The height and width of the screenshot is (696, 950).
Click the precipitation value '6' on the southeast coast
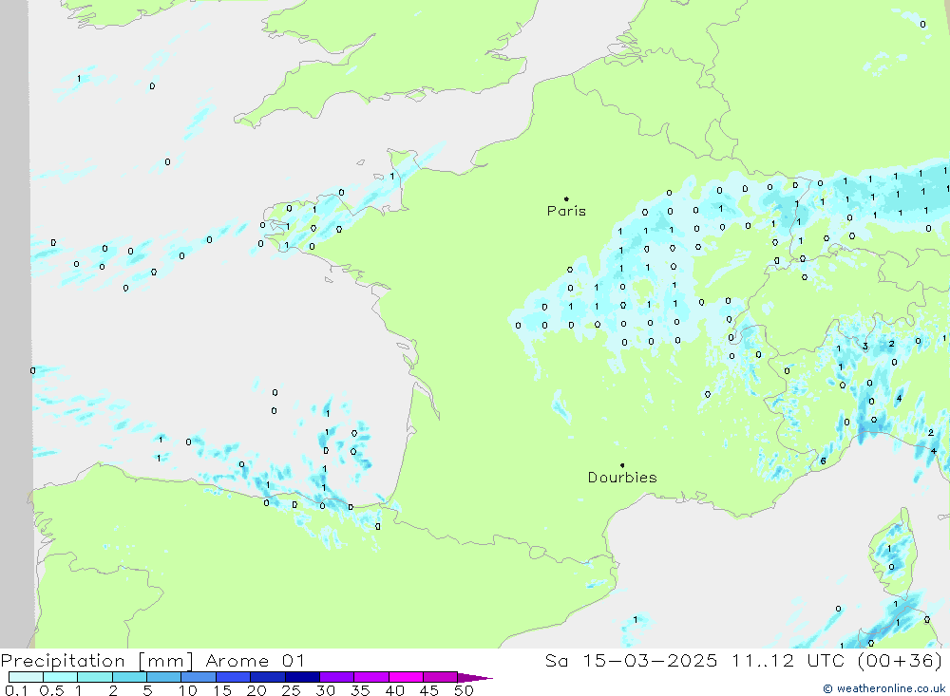(823, 461)
